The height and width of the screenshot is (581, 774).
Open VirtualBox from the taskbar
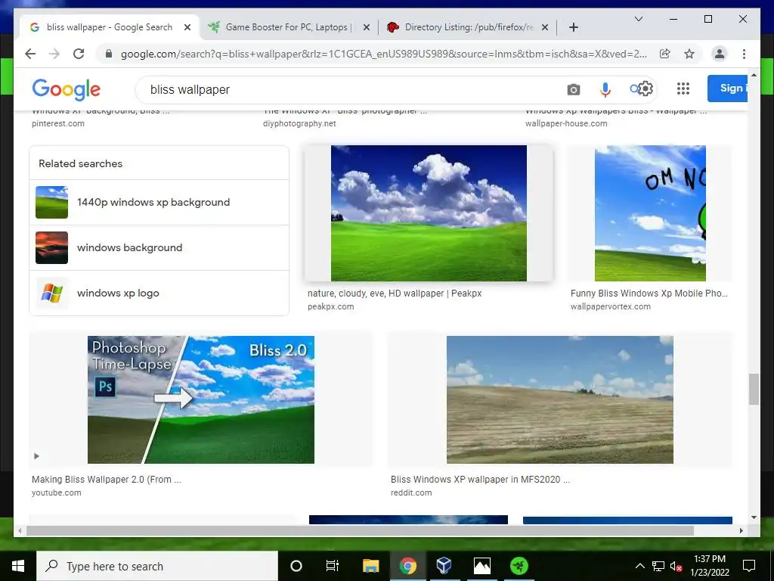coord(444,566)
